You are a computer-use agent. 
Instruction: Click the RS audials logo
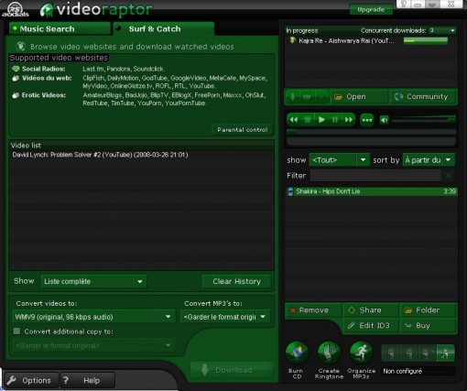pyautogui.click(x=16, y=9)
